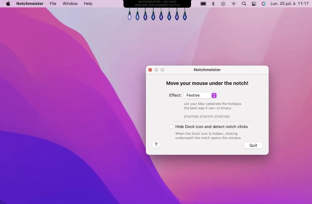Click the replacement notch at top

(x=157, y=4)
